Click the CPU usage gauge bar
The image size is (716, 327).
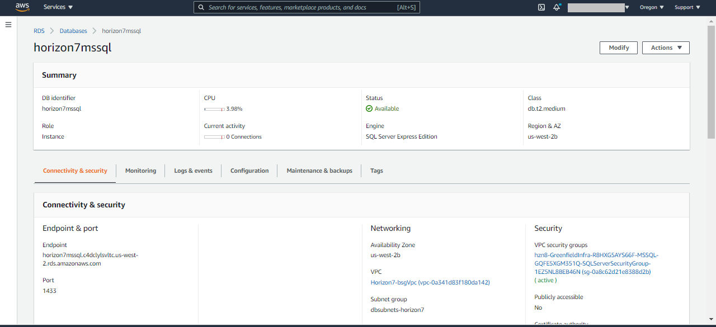(x=213, y=109)
